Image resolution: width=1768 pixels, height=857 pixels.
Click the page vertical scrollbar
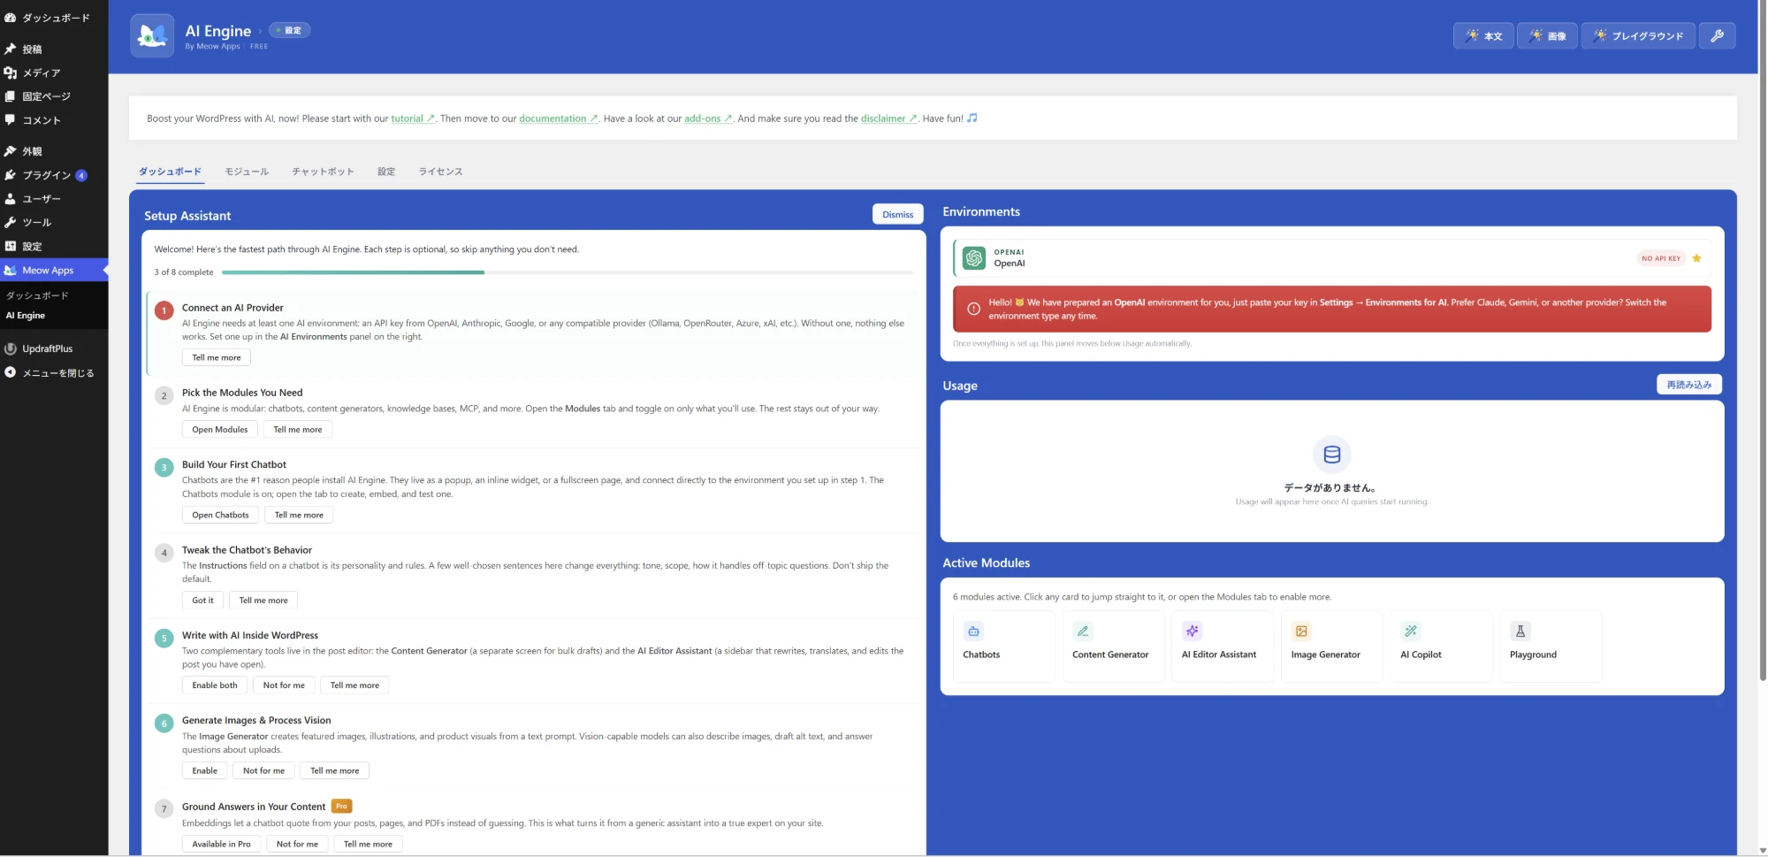pos(1763,341)
